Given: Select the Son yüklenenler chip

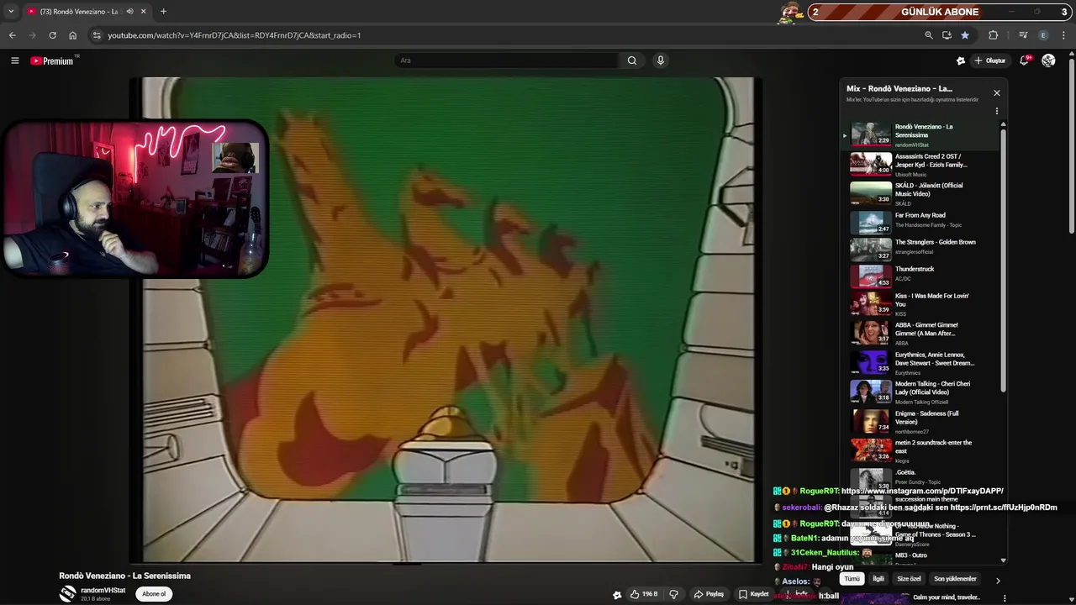Looking at the screenshot, I should point(955,579).
